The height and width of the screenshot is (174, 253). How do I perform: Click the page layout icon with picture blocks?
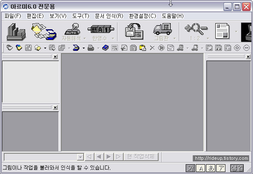[x=219, y=48]
